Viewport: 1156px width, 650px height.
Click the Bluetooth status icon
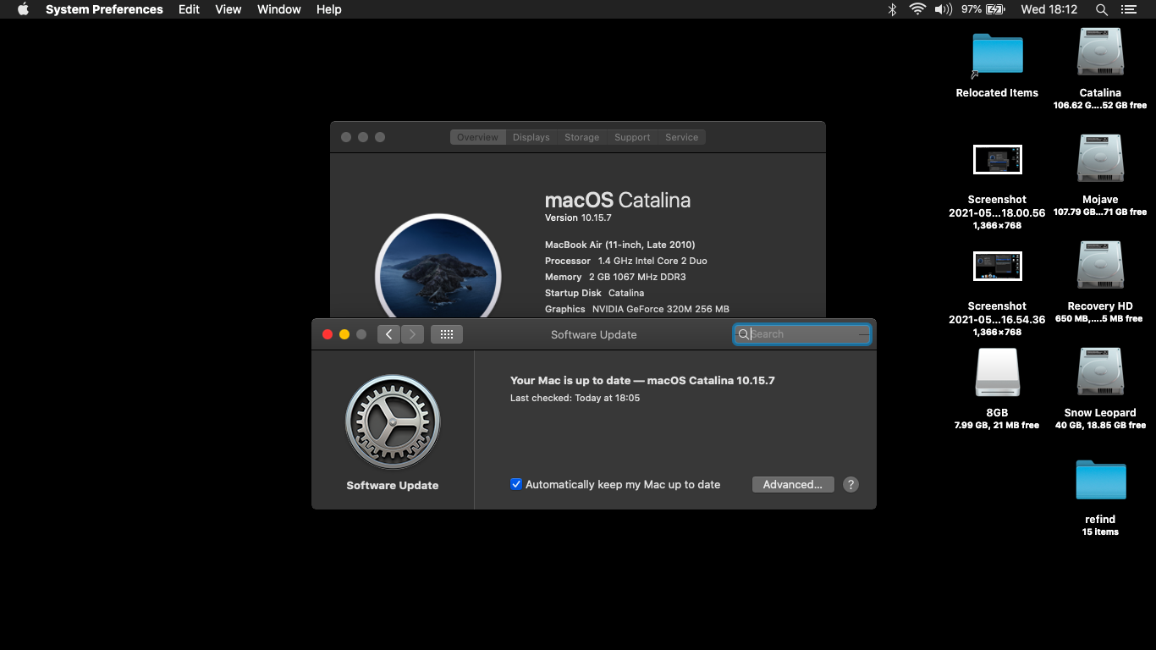891,9
